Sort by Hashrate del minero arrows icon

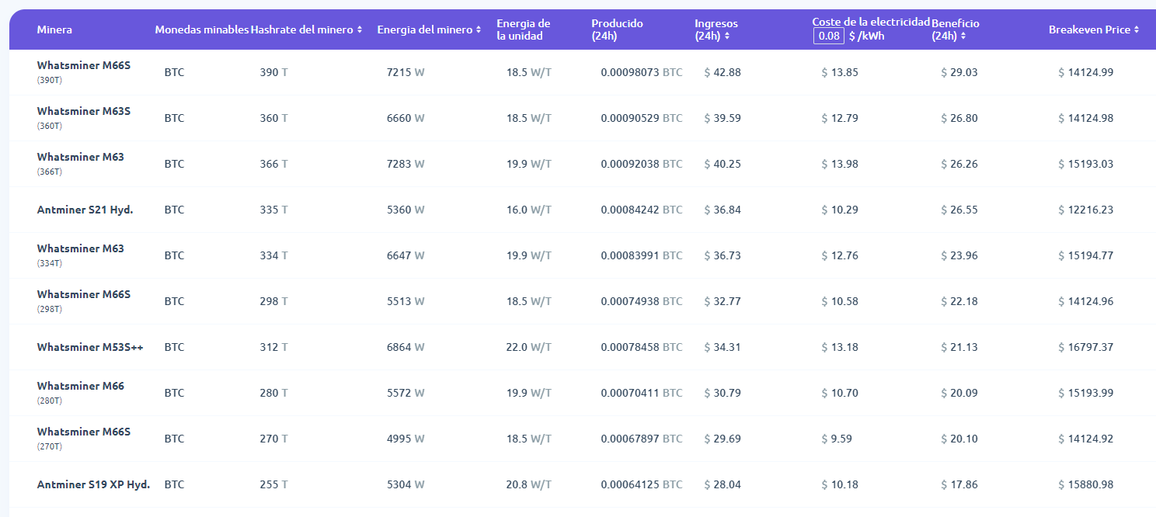(x=360, y=29)
